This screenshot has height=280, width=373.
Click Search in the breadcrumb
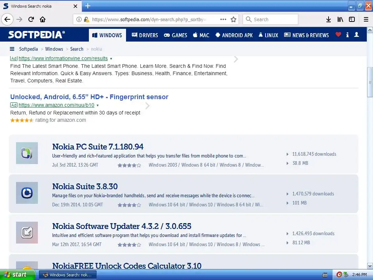[x=76, y=49]
